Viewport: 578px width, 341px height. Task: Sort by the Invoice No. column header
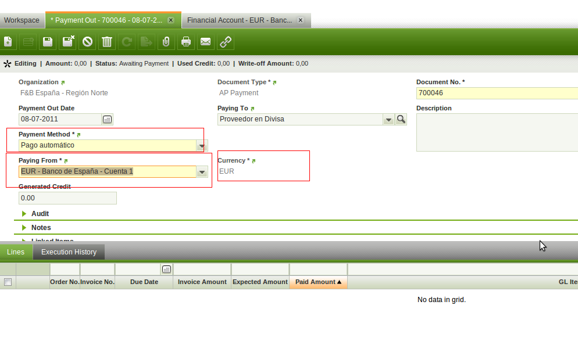97,282
